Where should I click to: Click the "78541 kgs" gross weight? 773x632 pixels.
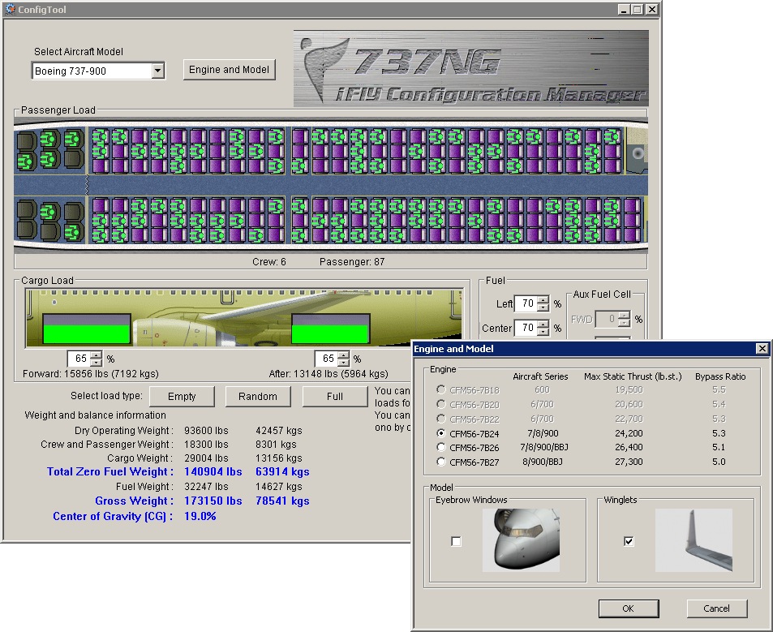click(282, 501)
